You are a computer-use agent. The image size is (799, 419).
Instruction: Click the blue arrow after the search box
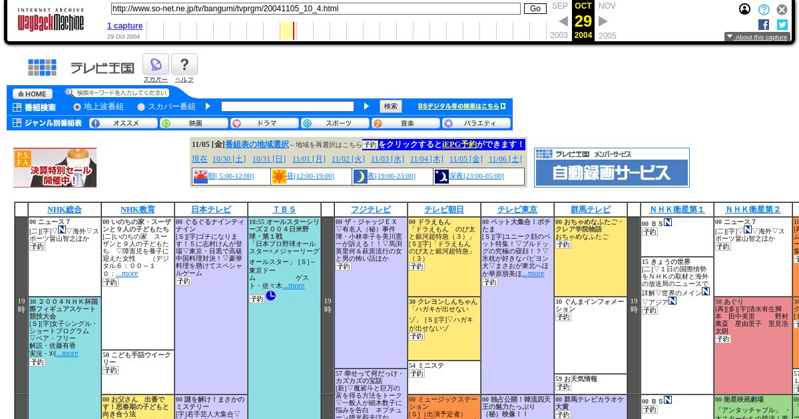pos(366,106)
